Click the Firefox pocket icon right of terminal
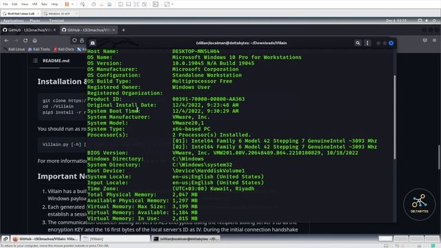The width and height of the screenshot is (441, 248). click(x=424, y=41)
